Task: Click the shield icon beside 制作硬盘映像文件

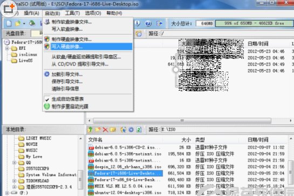Action: click(47, 39)
